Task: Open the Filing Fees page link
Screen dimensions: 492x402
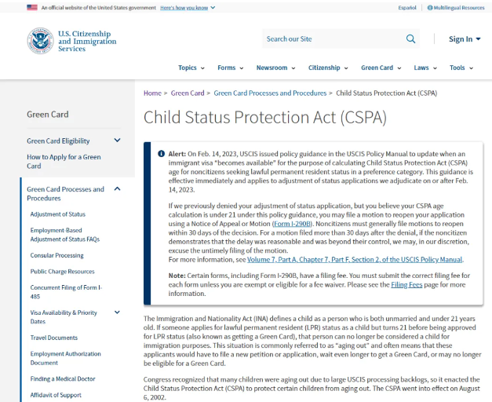Action: [x=406, y=284]
